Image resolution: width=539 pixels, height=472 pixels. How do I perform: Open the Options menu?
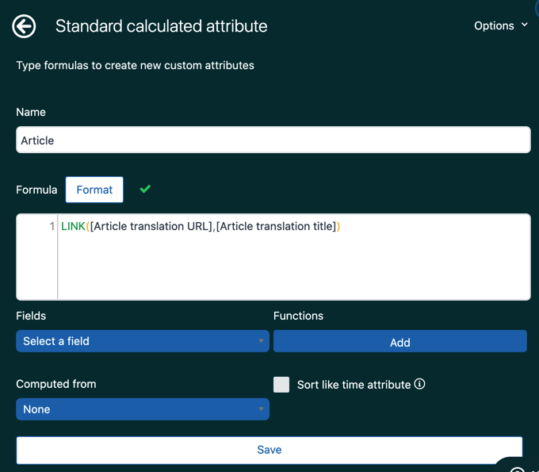click(x=494, y=25)
